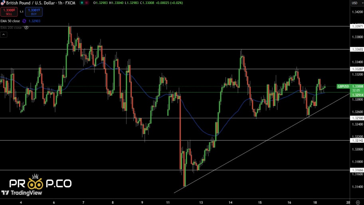364x205 pixels.
Task: Click the current price label 1.33008
Action: [358, 86]
